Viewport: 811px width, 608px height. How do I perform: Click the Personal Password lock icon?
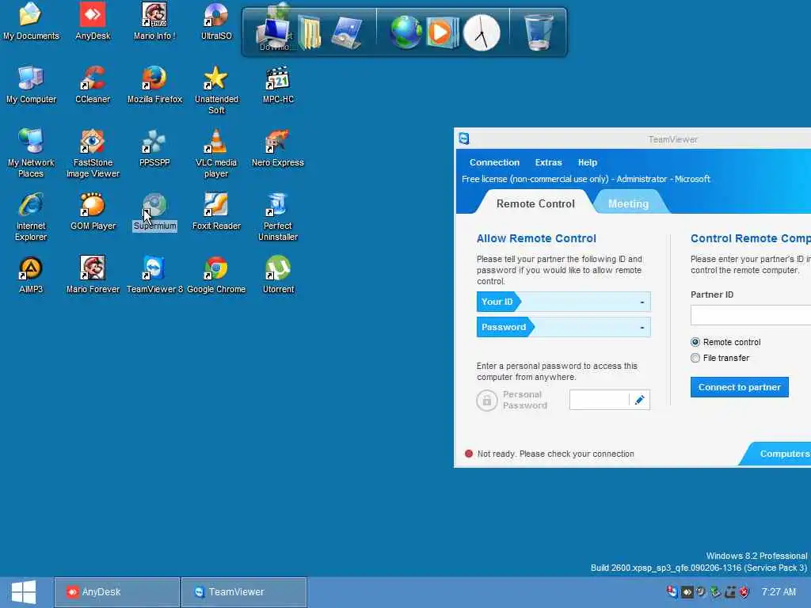tap(487, 400)
